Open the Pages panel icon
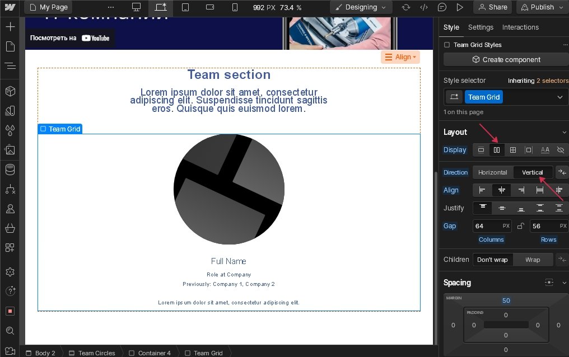Image resolution: width=569 pixels, height=357 pixels. point(10,46)
